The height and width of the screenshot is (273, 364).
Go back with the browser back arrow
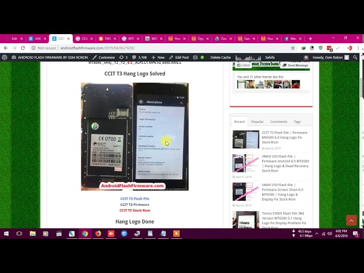(6, 48)
